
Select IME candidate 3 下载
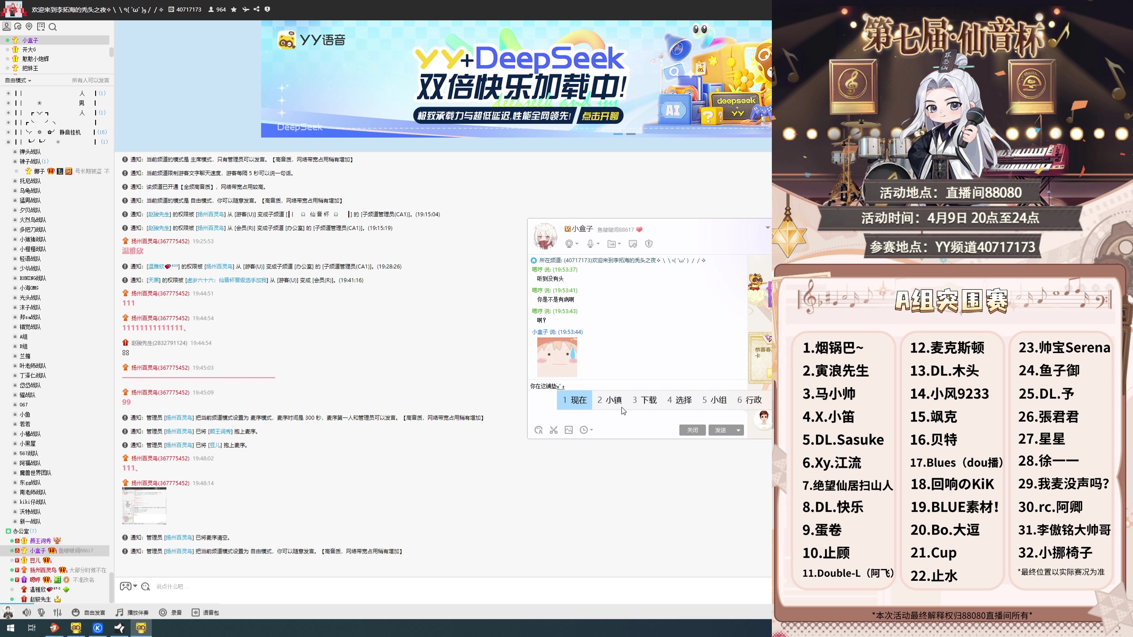click(x=644, y=400)
